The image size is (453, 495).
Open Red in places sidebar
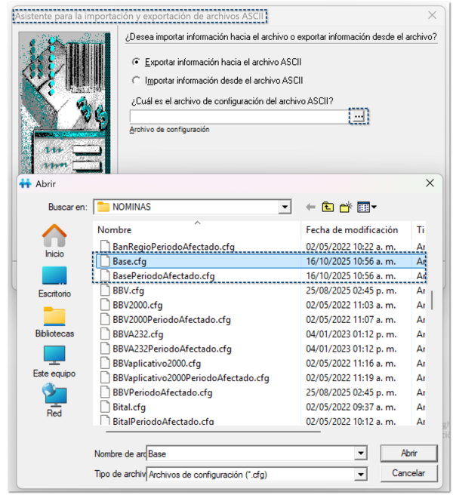54,400
